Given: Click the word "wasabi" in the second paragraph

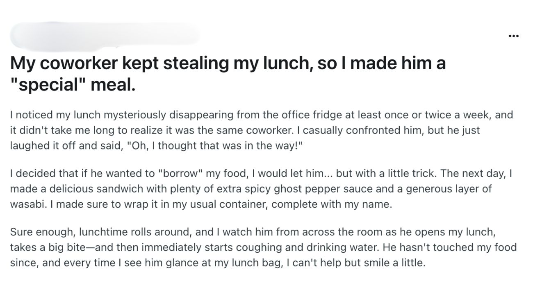Looking at the screenshot, I should (26, 204).
